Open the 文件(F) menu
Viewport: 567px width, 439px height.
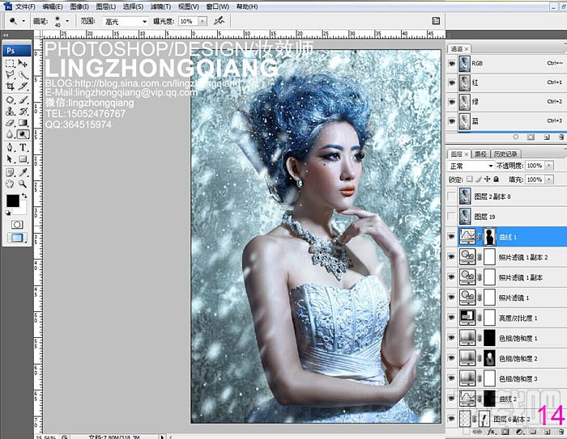[25, 6]
